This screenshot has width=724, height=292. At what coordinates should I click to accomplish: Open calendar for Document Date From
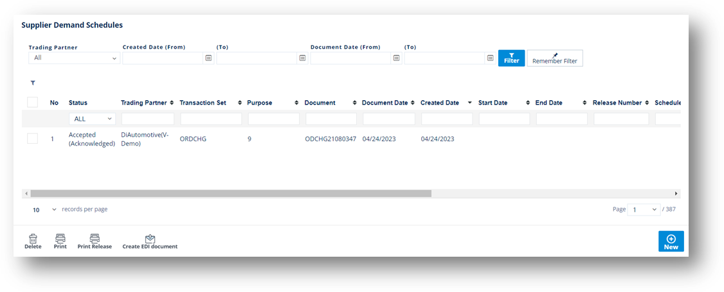coord(396,58)
